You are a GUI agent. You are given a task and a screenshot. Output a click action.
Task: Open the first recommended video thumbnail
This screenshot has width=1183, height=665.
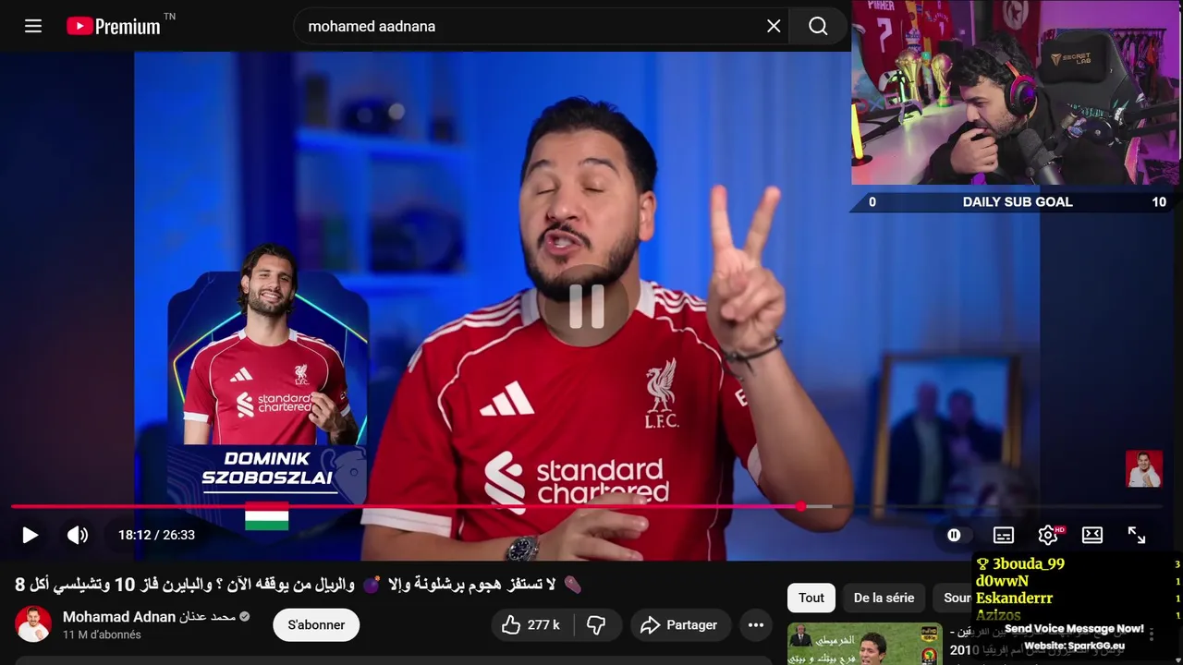pos(865,645)
